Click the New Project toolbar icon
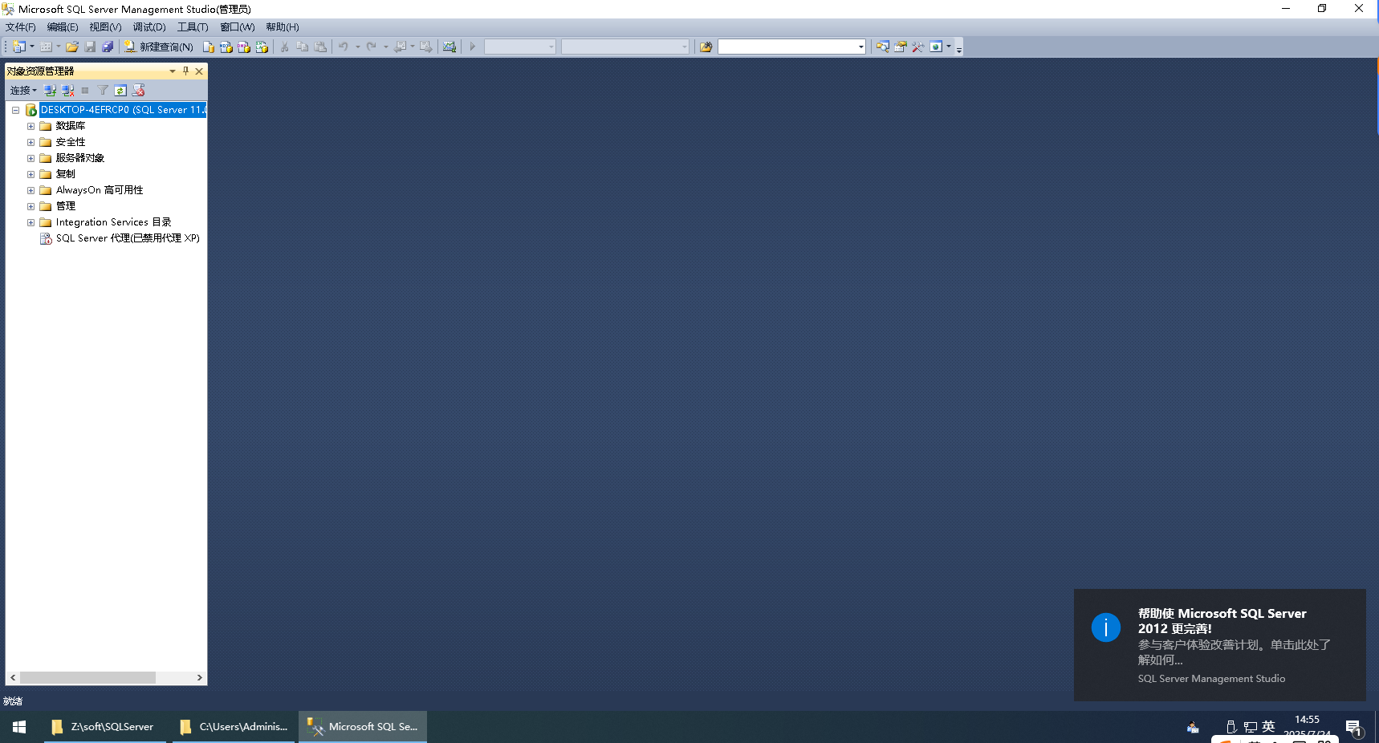The height and width of the screenshot is (743, 1379). click(19, 47)
